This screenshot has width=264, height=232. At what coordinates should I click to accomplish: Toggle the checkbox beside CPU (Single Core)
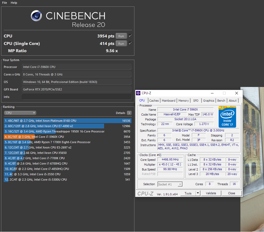coord(130,43)
